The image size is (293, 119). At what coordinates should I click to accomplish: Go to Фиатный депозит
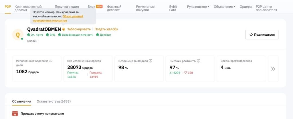pyautogui.click(x=114, y=8)
